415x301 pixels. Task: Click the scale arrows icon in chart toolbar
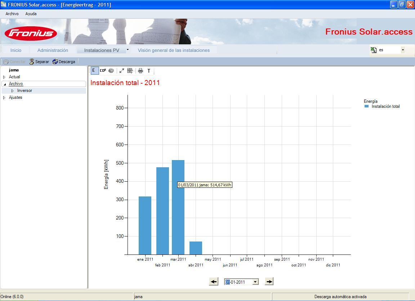(122, 70)
